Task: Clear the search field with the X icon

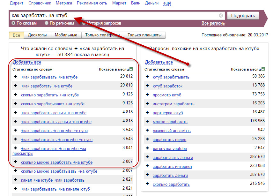Action: pos(221,16)
